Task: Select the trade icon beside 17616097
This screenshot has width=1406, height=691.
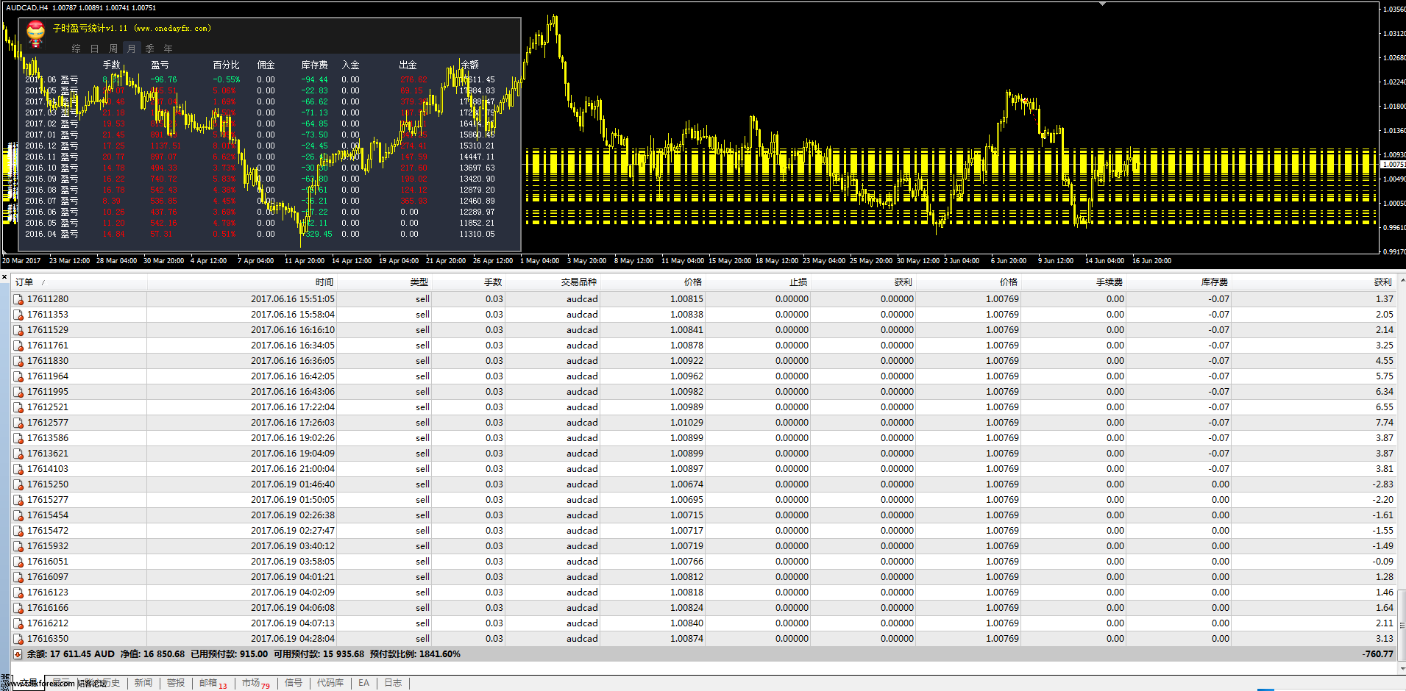Action: 18,577
